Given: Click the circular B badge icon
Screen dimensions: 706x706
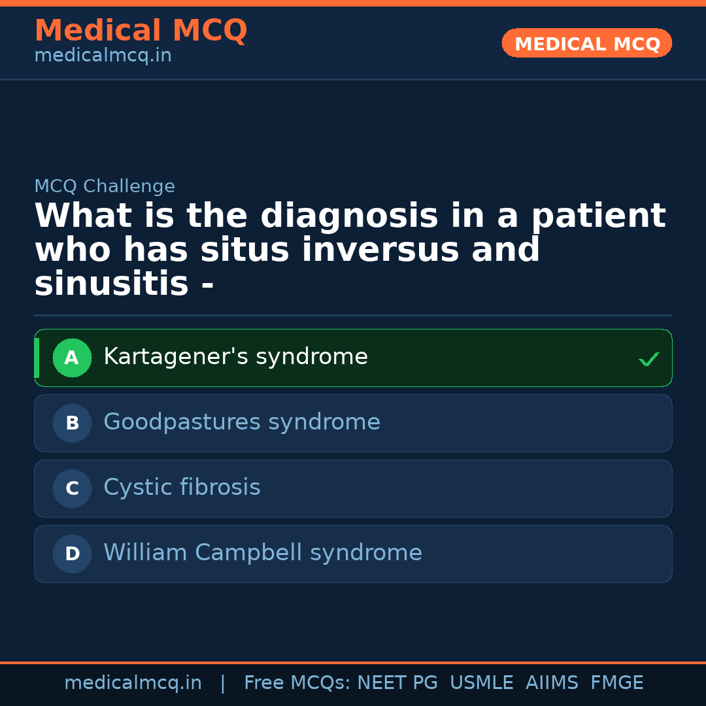Looking at the screenshot, I should tap(72, 423).
